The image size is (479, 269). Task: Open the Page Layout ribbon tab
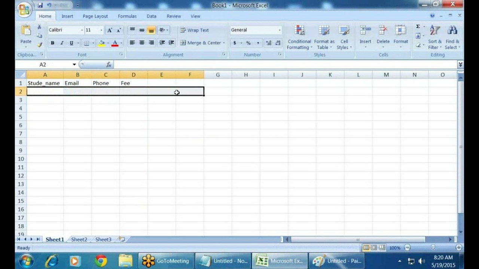coord(95,16)
